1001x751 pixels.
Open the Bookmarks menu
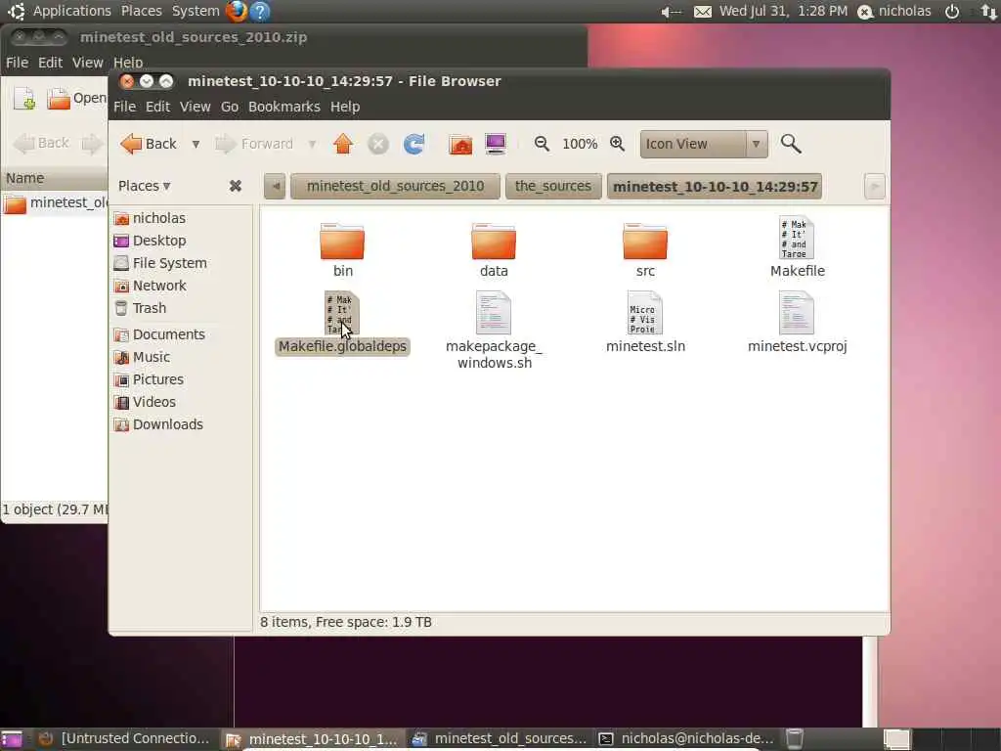tap(284, 107)
